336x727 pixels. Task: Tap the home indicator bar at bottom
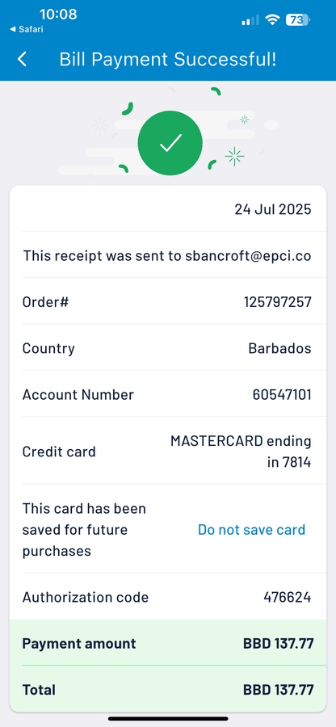pos(168,719)
